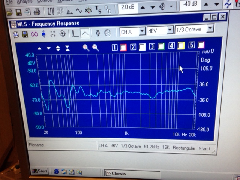Open the Waterfall analysis icon

[x=60, y=11]
